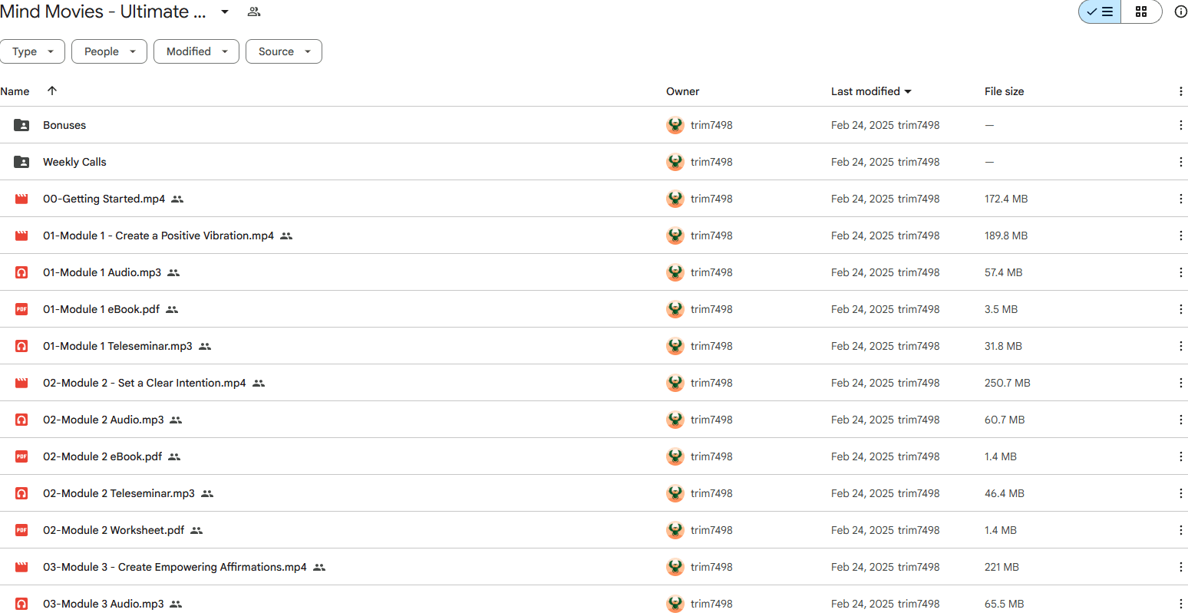This screenshot has width=1188, height=616.
Task: Click the Owner column header
Action: (x=682, y=91)
